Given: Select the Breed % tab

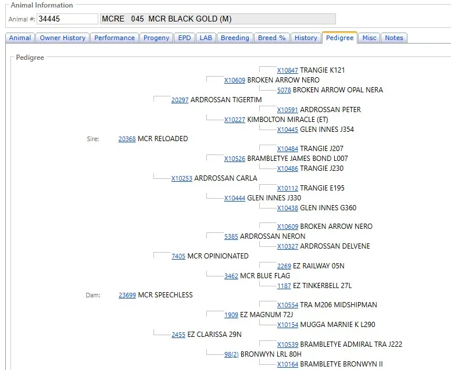Looking at the screenshot, I should 271,38.
